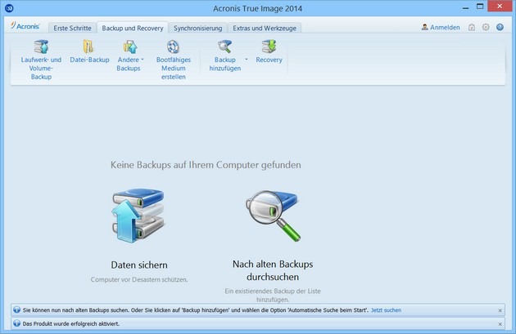516x334 pixels.
Task: Minimize the Acronis True Image window
Action: point(465,8)
